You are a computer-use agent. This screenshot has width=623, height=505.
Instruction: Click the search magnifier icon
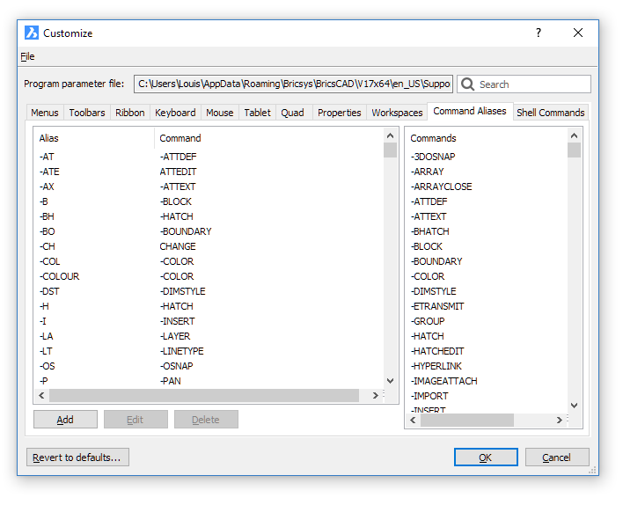[x=468, y=84]
